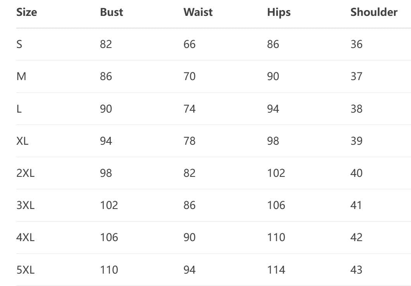Click the hips value for size 2XL
The height and width of the screenshot is (286, 411).
click(x=276, y=173)
